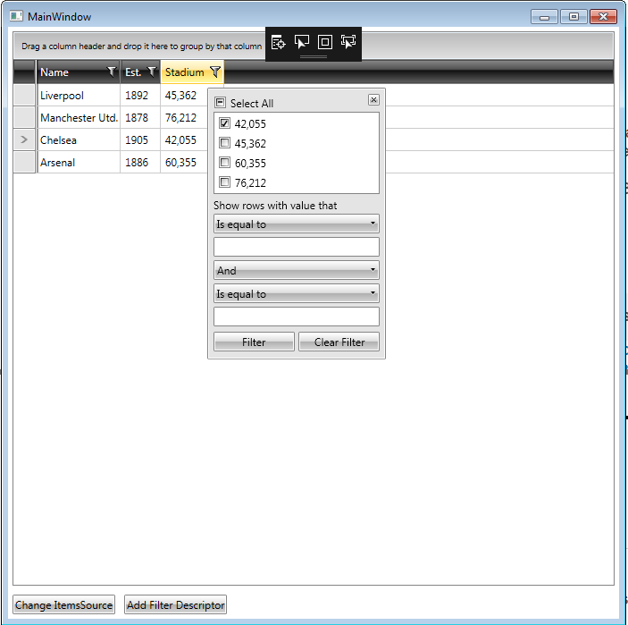Viewport: 628px width, 625px height.
Task: Open the Est. column filter funnel
Action: 152,72
